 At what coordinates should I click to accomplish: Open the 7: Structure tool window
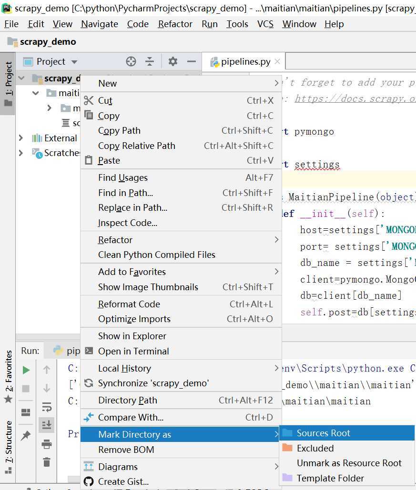tap(8, 447)
